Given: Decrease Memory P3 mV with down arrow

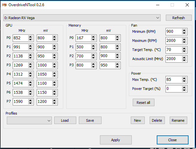Looking at the screenshot, I should 117,67.
